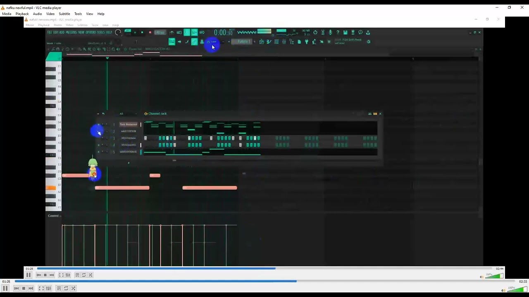Click the 01:25 elapsed time in outer VLC

[6, 281]
